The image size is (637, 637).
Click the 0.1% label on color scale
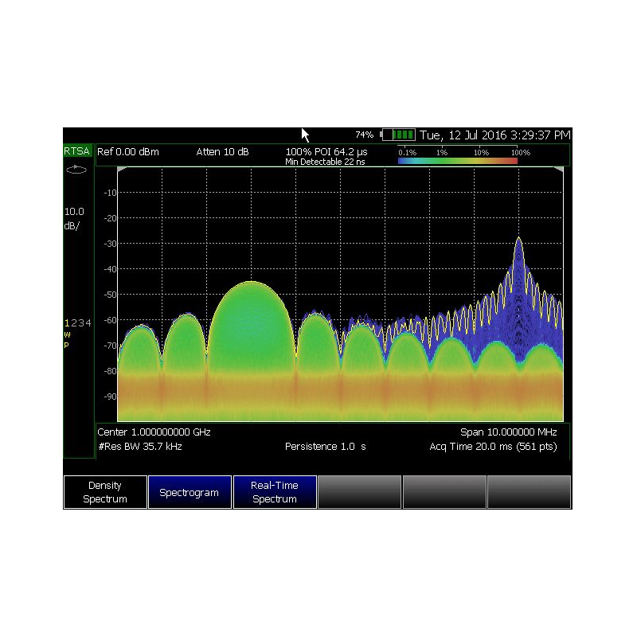click(407, 153)
